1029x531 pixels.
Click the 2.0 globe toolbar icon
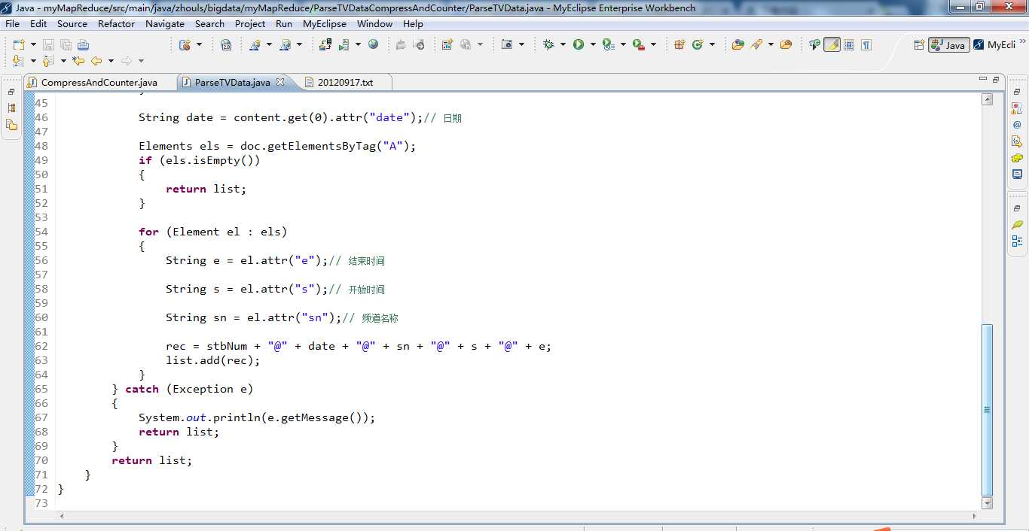tap(226, 44)
